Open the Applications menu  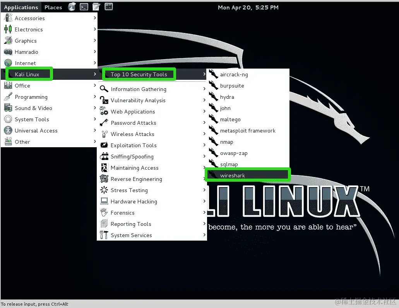coord(21,7)
